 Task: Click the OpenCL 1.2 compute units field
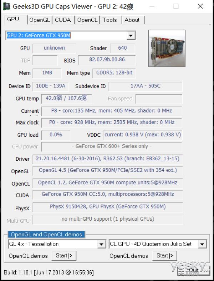coord(108,183)
